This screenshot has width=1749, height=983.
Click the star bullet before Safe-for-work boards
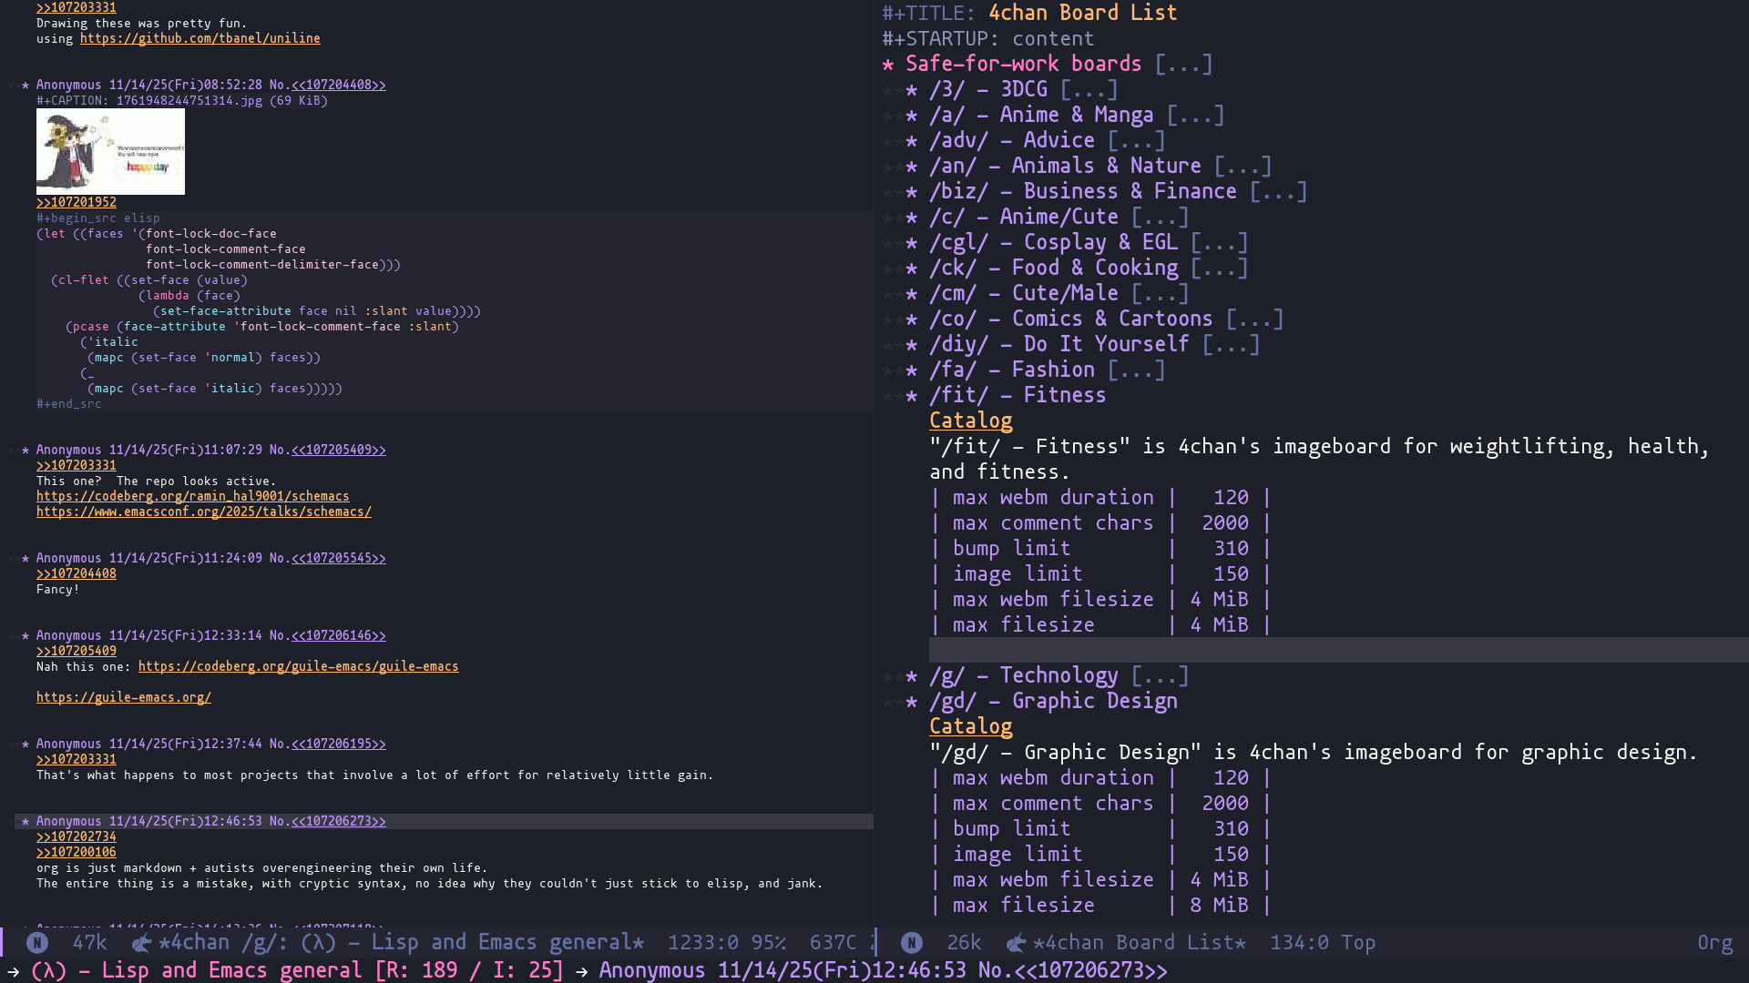888,64
